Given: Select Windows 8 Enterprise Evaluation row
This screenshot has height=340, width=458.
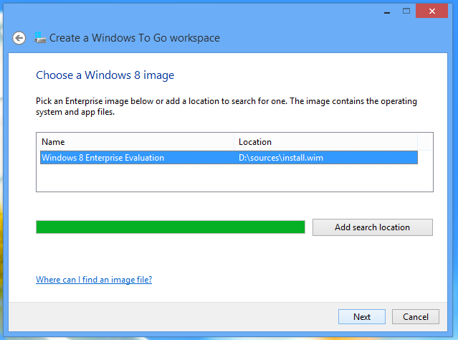Looking at the screenshot, I should tap(229, 158).
